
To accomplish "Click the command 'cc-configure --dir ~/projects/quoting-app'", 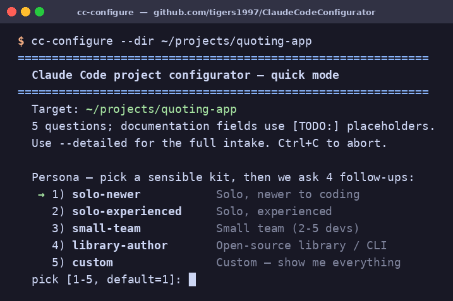I will click(x=172, y=41).
